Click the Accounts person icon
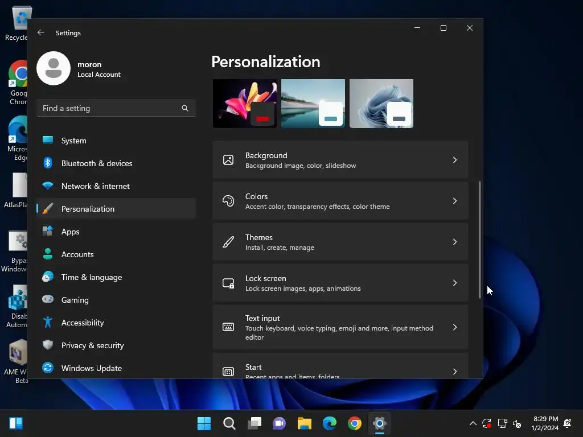The image size is (583, 437). pyautogui.click(x=48, y=254)
